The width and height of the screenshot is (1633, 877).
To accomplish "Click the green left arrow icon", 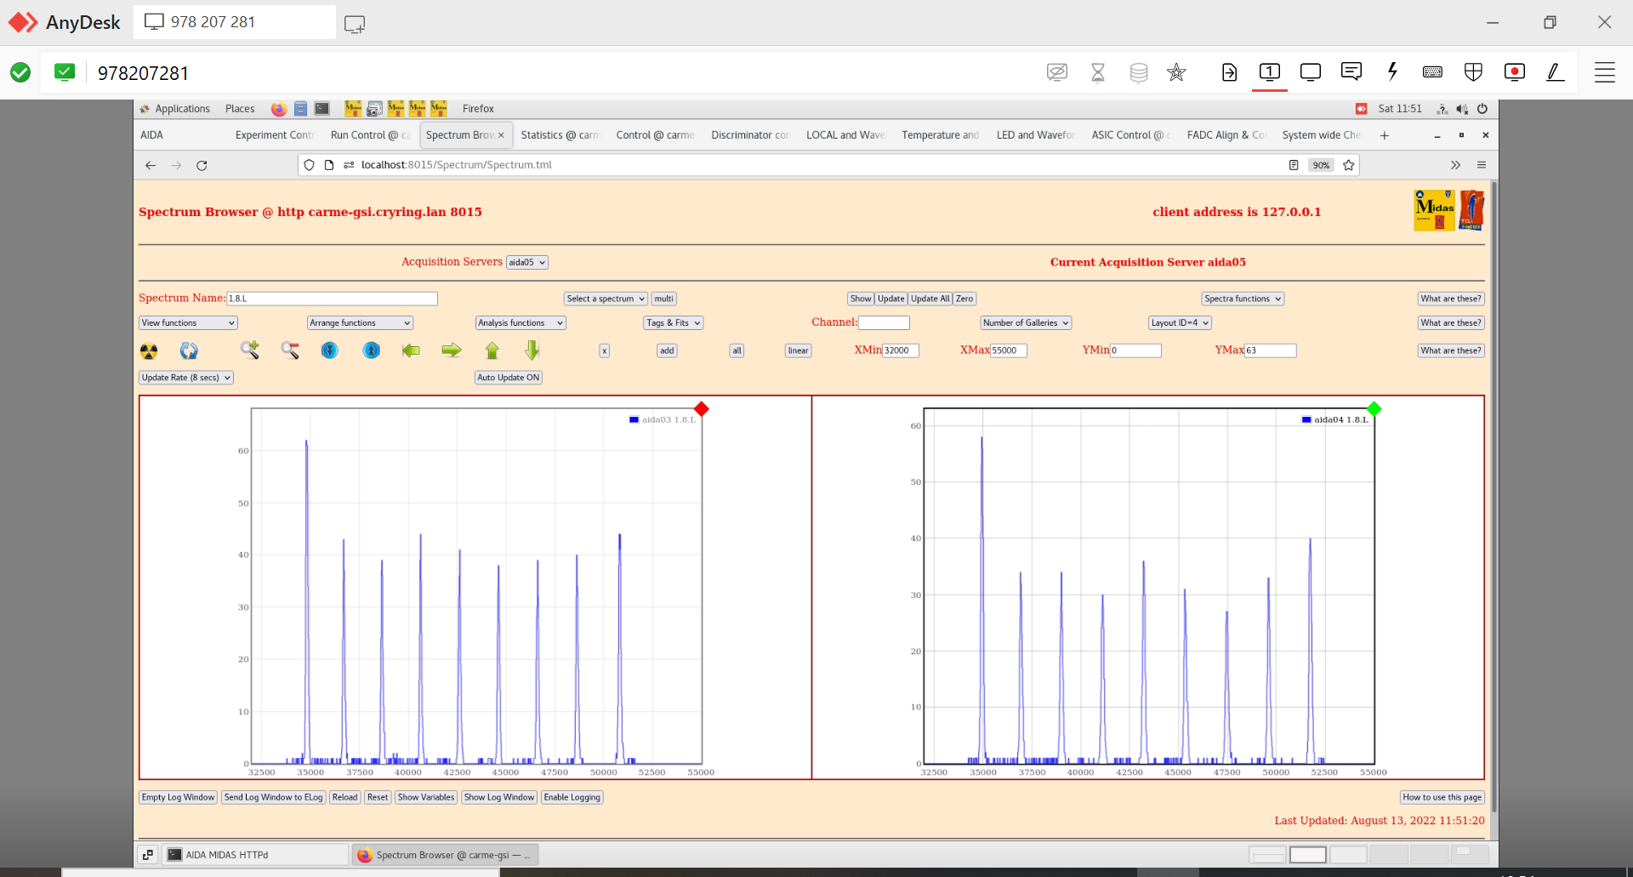I will 411,350.
